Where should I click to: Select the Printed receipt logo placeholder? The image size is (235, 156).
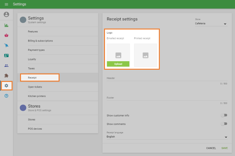tap(145, 55)
